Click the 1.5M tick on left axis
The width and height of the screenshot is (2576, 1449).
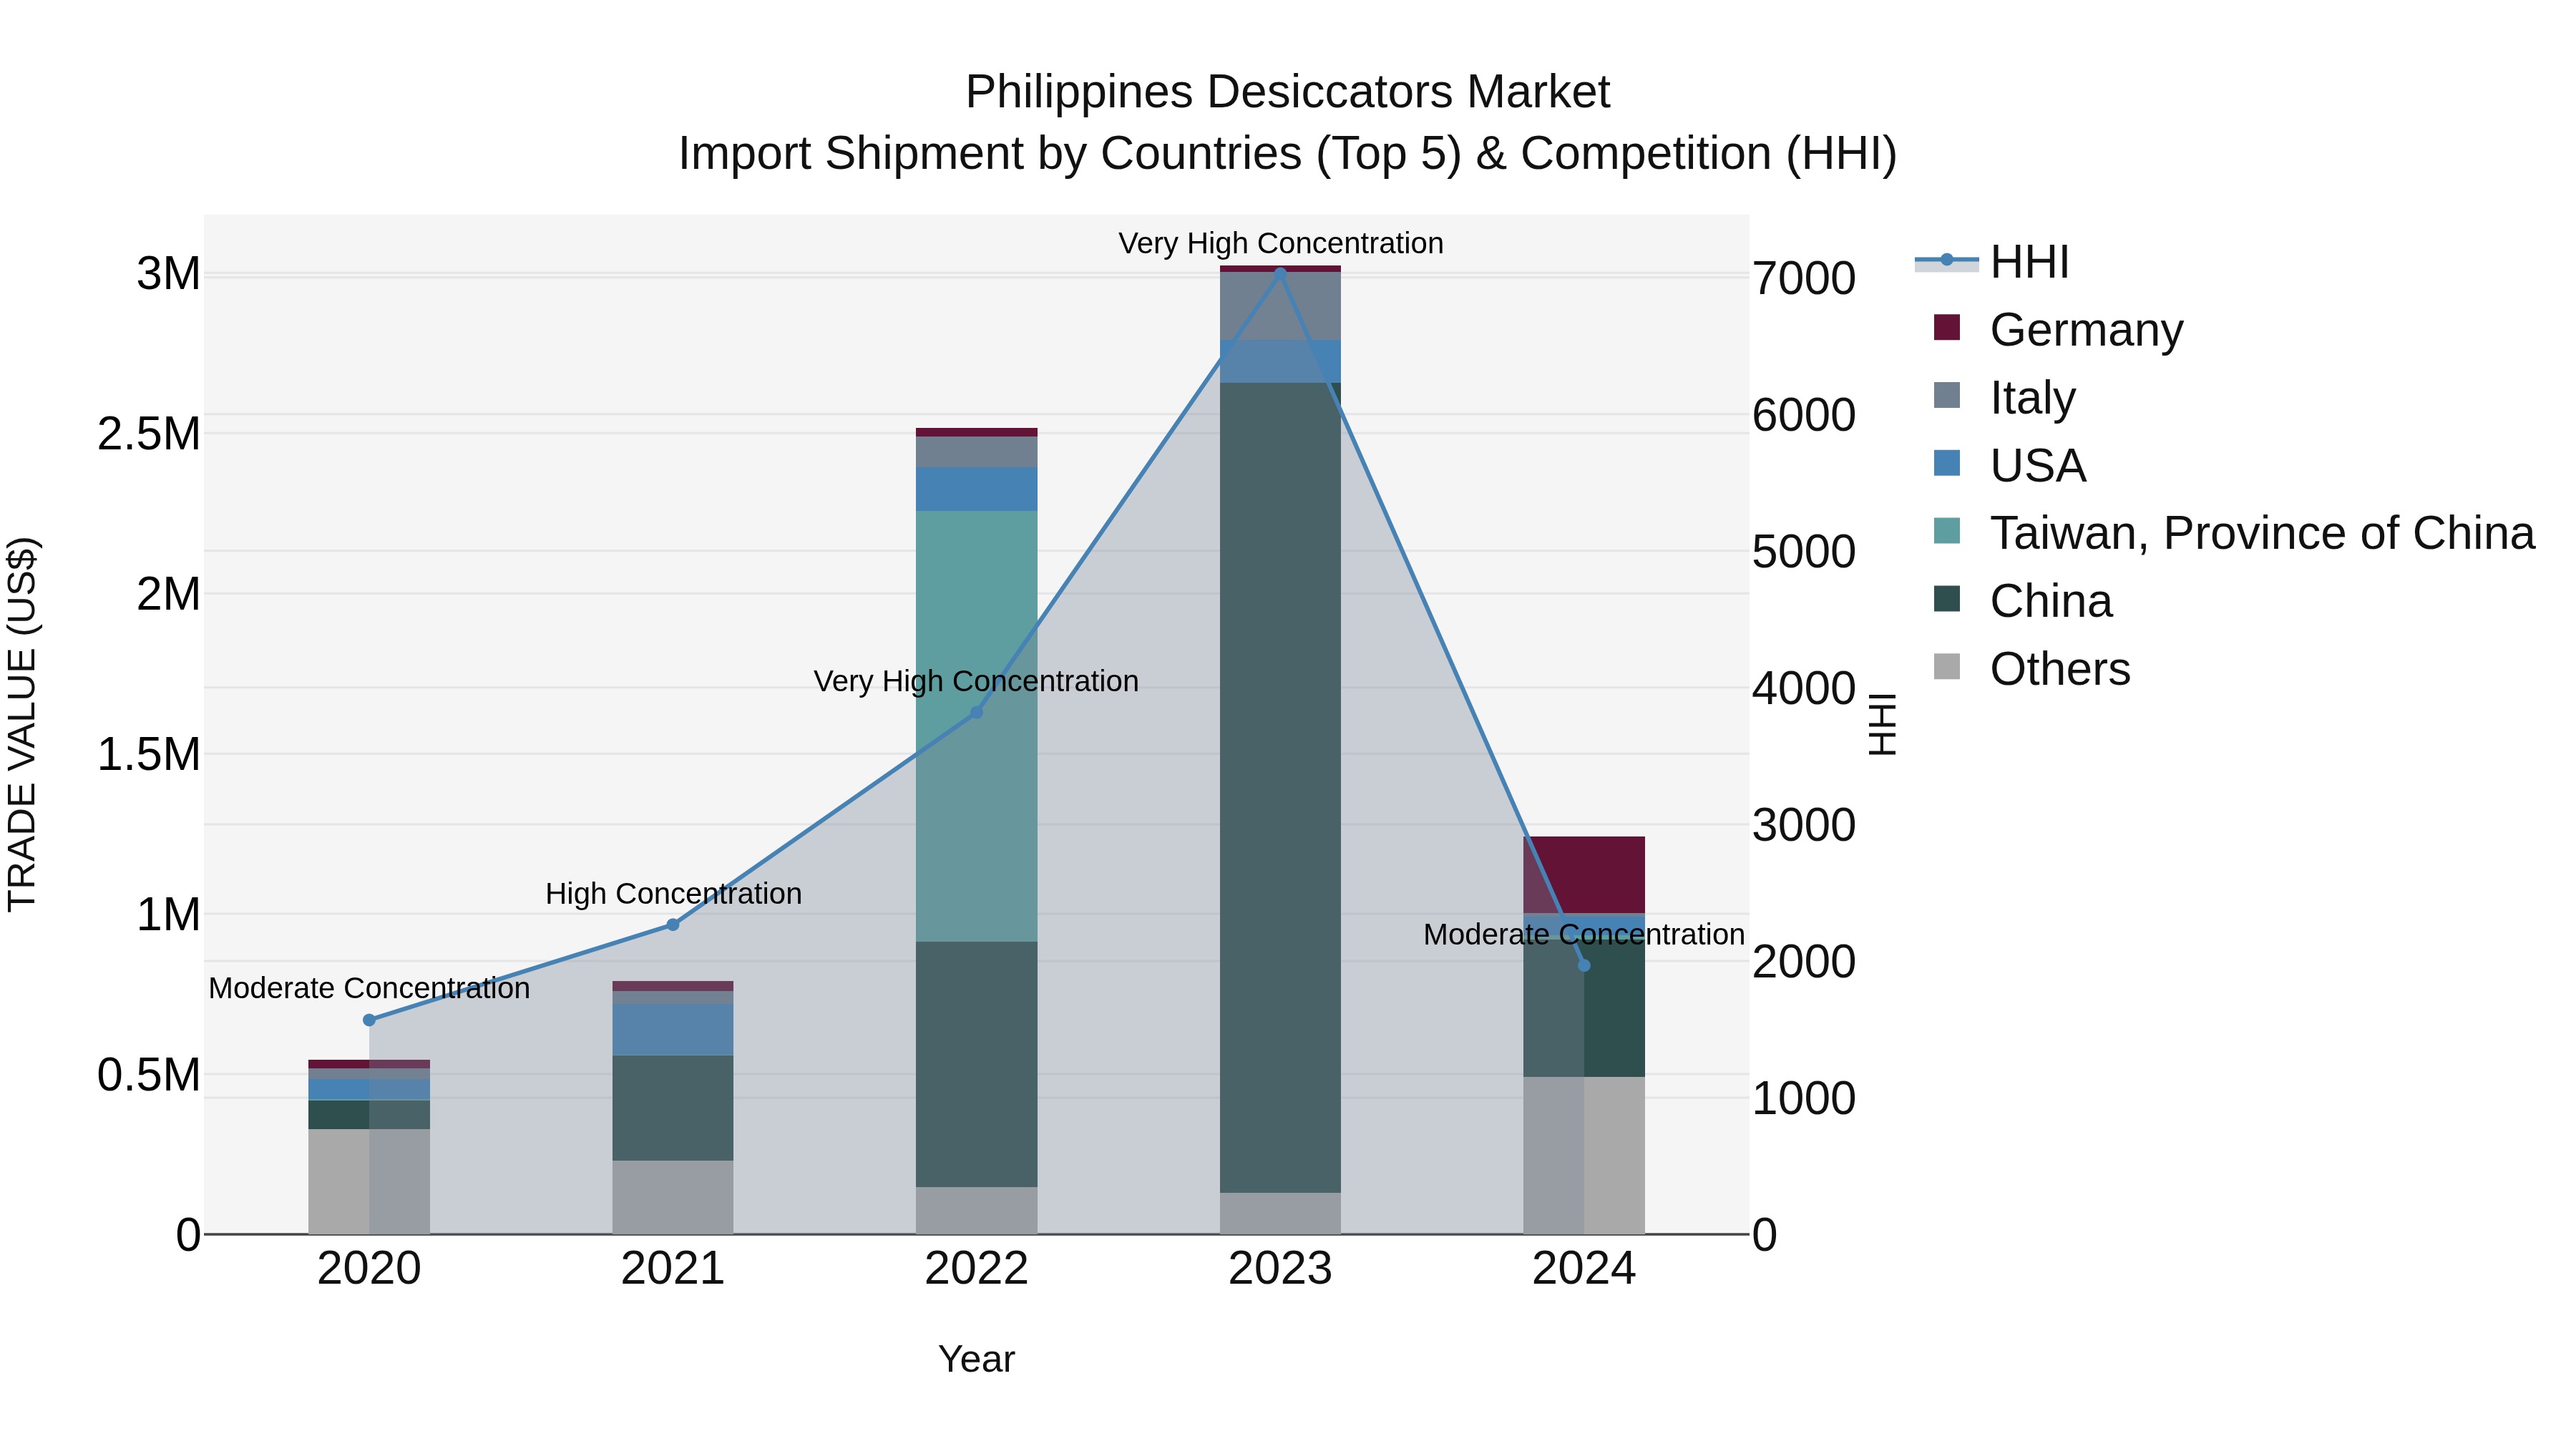coord(149,754)
